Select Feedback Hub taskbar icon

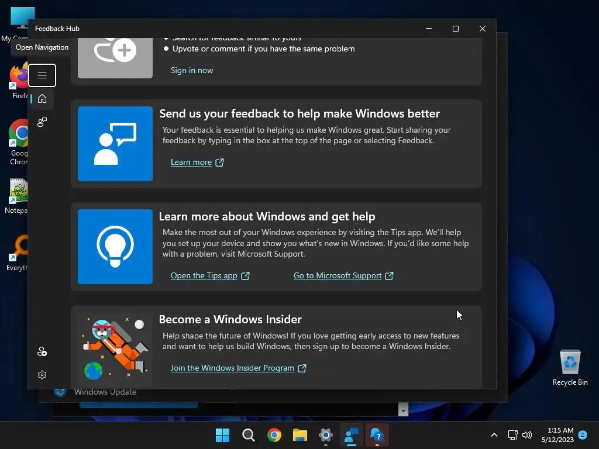(x=352, y=435)
